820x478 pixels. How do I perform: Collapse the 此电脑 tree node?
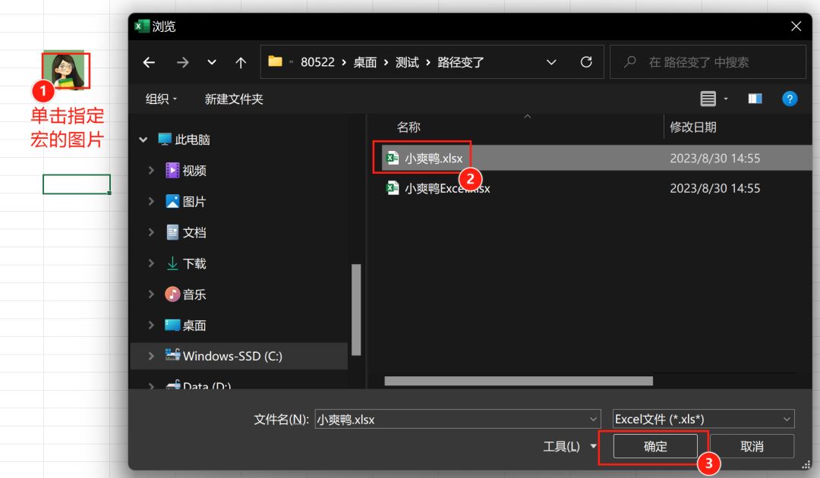pyautogui.click(x=143, y=140)
